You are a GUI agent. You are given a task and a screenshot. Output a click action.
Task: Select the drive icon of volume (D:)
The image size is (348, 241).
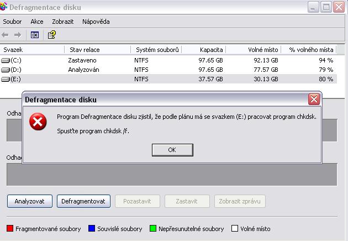6,70
